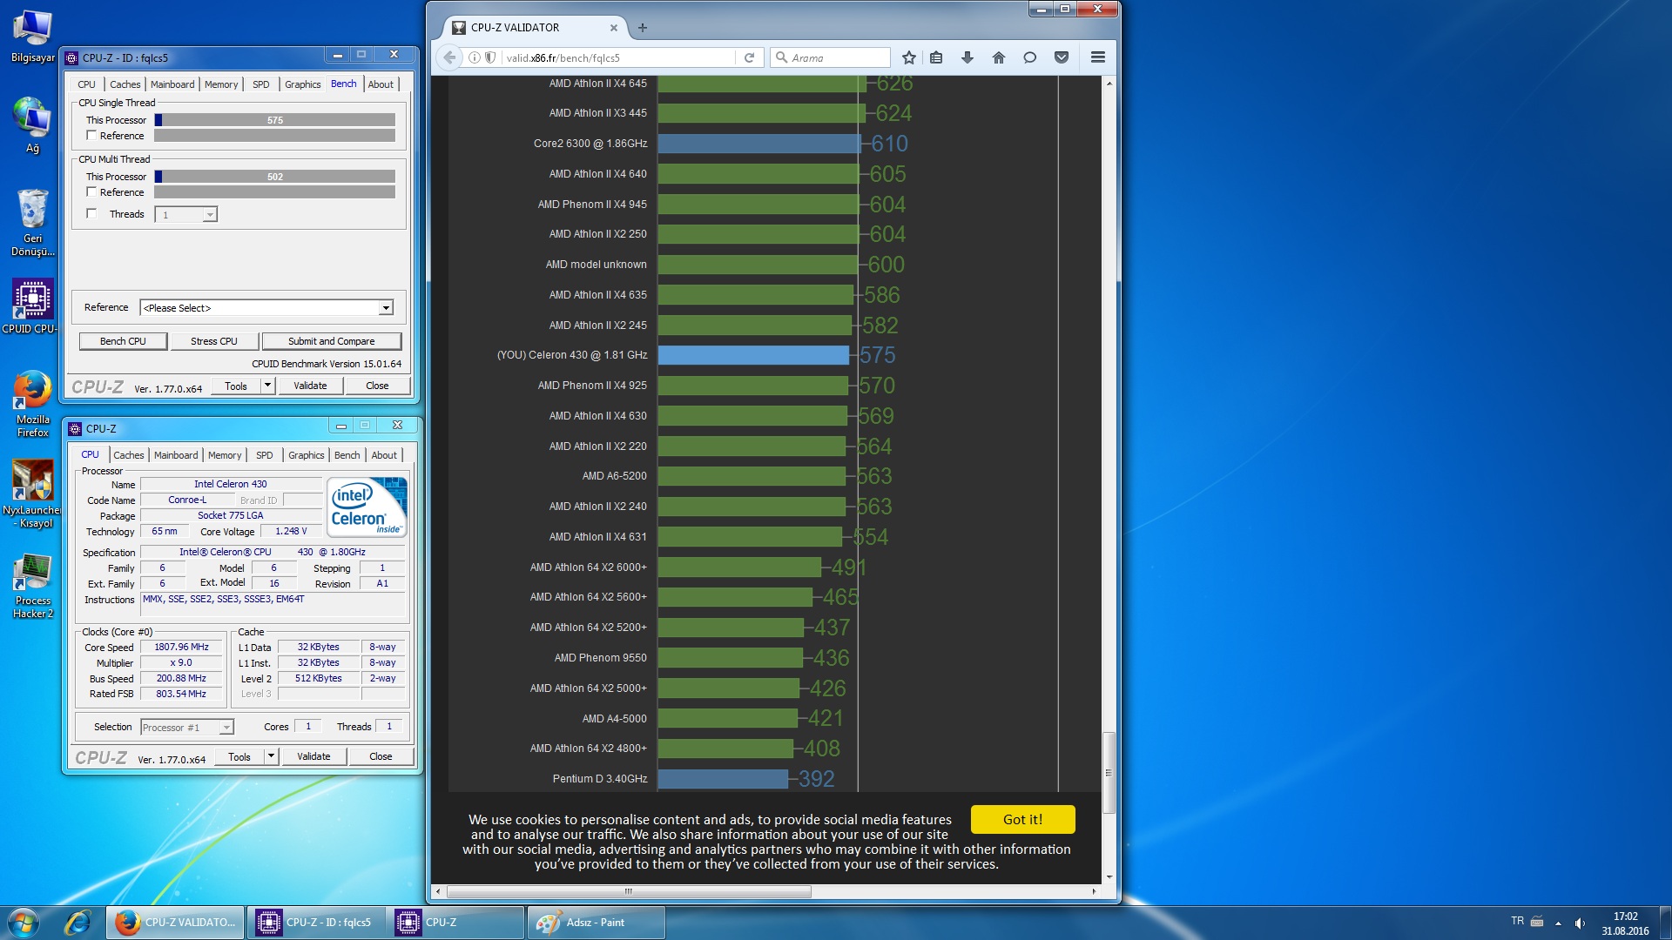Click the taskbar clock 17:02

(1625, 916)
